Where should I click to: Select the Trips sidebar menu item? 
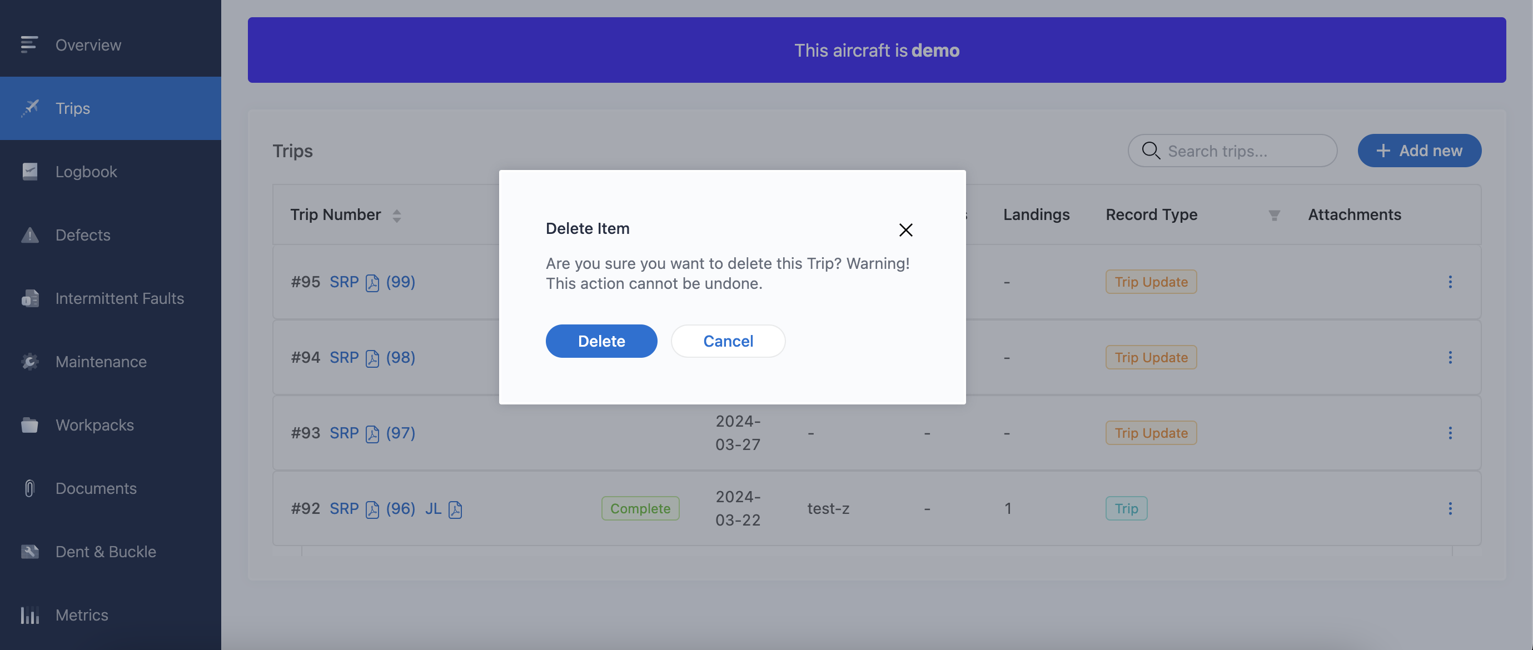(73, 108)
